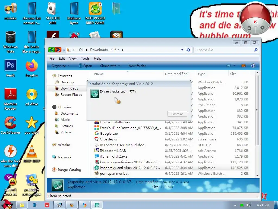Viewport: 278px width, 209px height.
Task: Open the Tools menu
Action: (85, 59)
